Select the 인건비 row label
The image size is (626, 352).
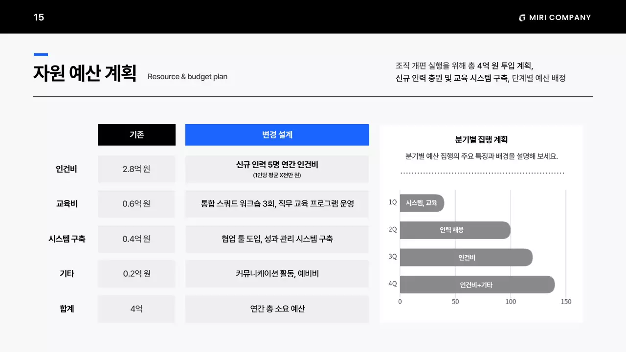click(x=67, y=169)
